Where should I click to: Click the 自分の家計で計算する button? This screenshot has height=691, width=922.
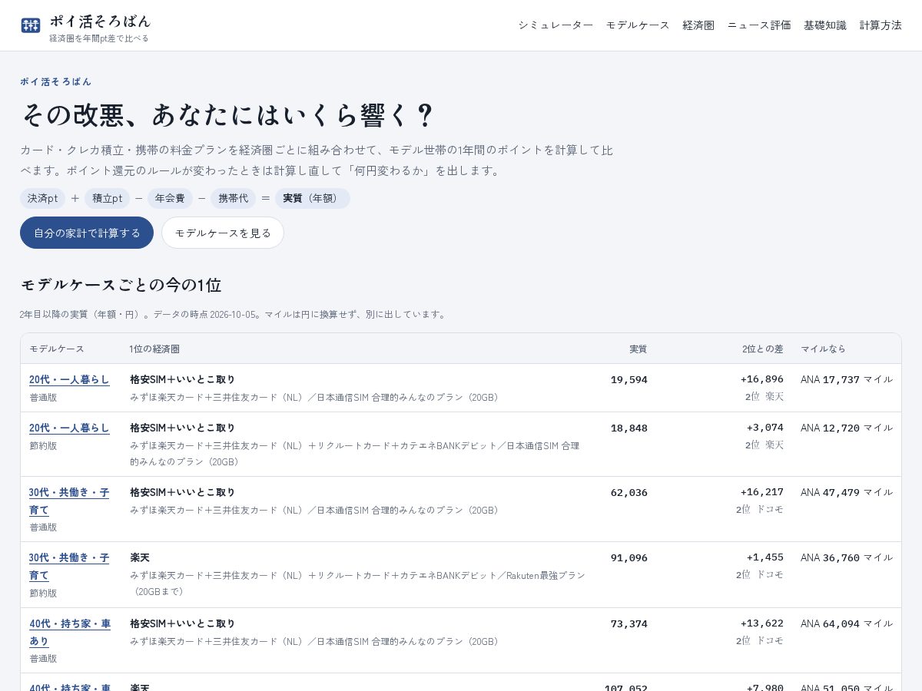pyautogui.click(x=87, y=233)
